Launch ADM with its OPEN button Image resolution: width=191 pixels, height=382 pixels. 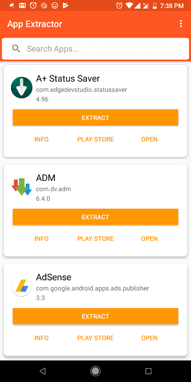(x=149, y=238)
